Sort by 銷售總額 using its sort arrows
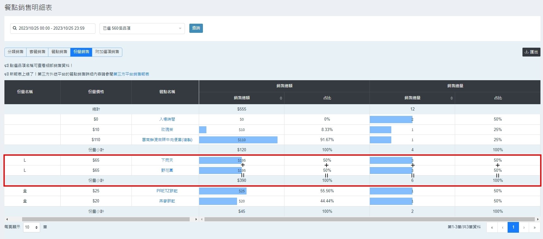The width and height of the screenshot is (543, 239). click(x=281, y=98)
